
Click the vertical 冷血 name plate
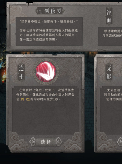[x=109, y=16]
